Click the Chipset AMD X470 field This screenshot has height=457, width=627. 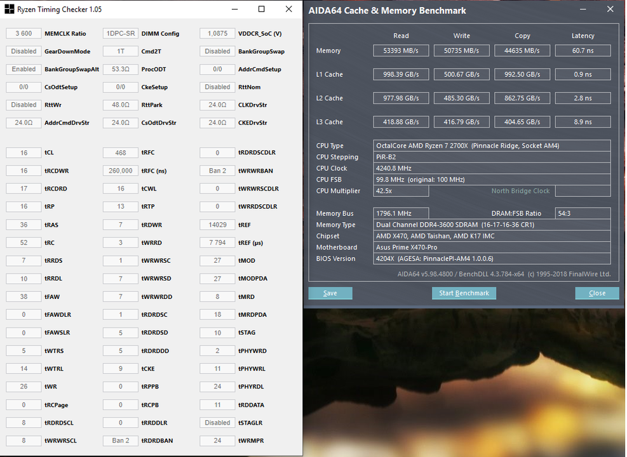pyautogui.click(x=492, y=236)
